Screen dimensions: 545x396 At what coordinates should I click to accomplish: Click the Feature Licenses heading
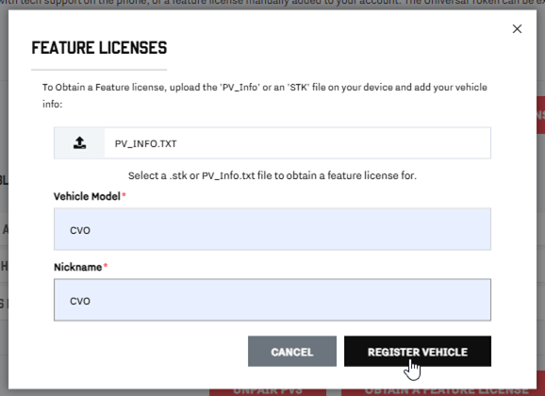[99, 48]
